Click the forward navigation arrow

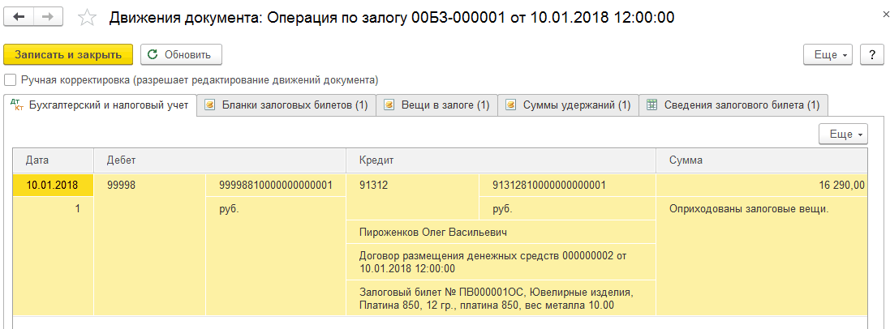click(49, 17)
